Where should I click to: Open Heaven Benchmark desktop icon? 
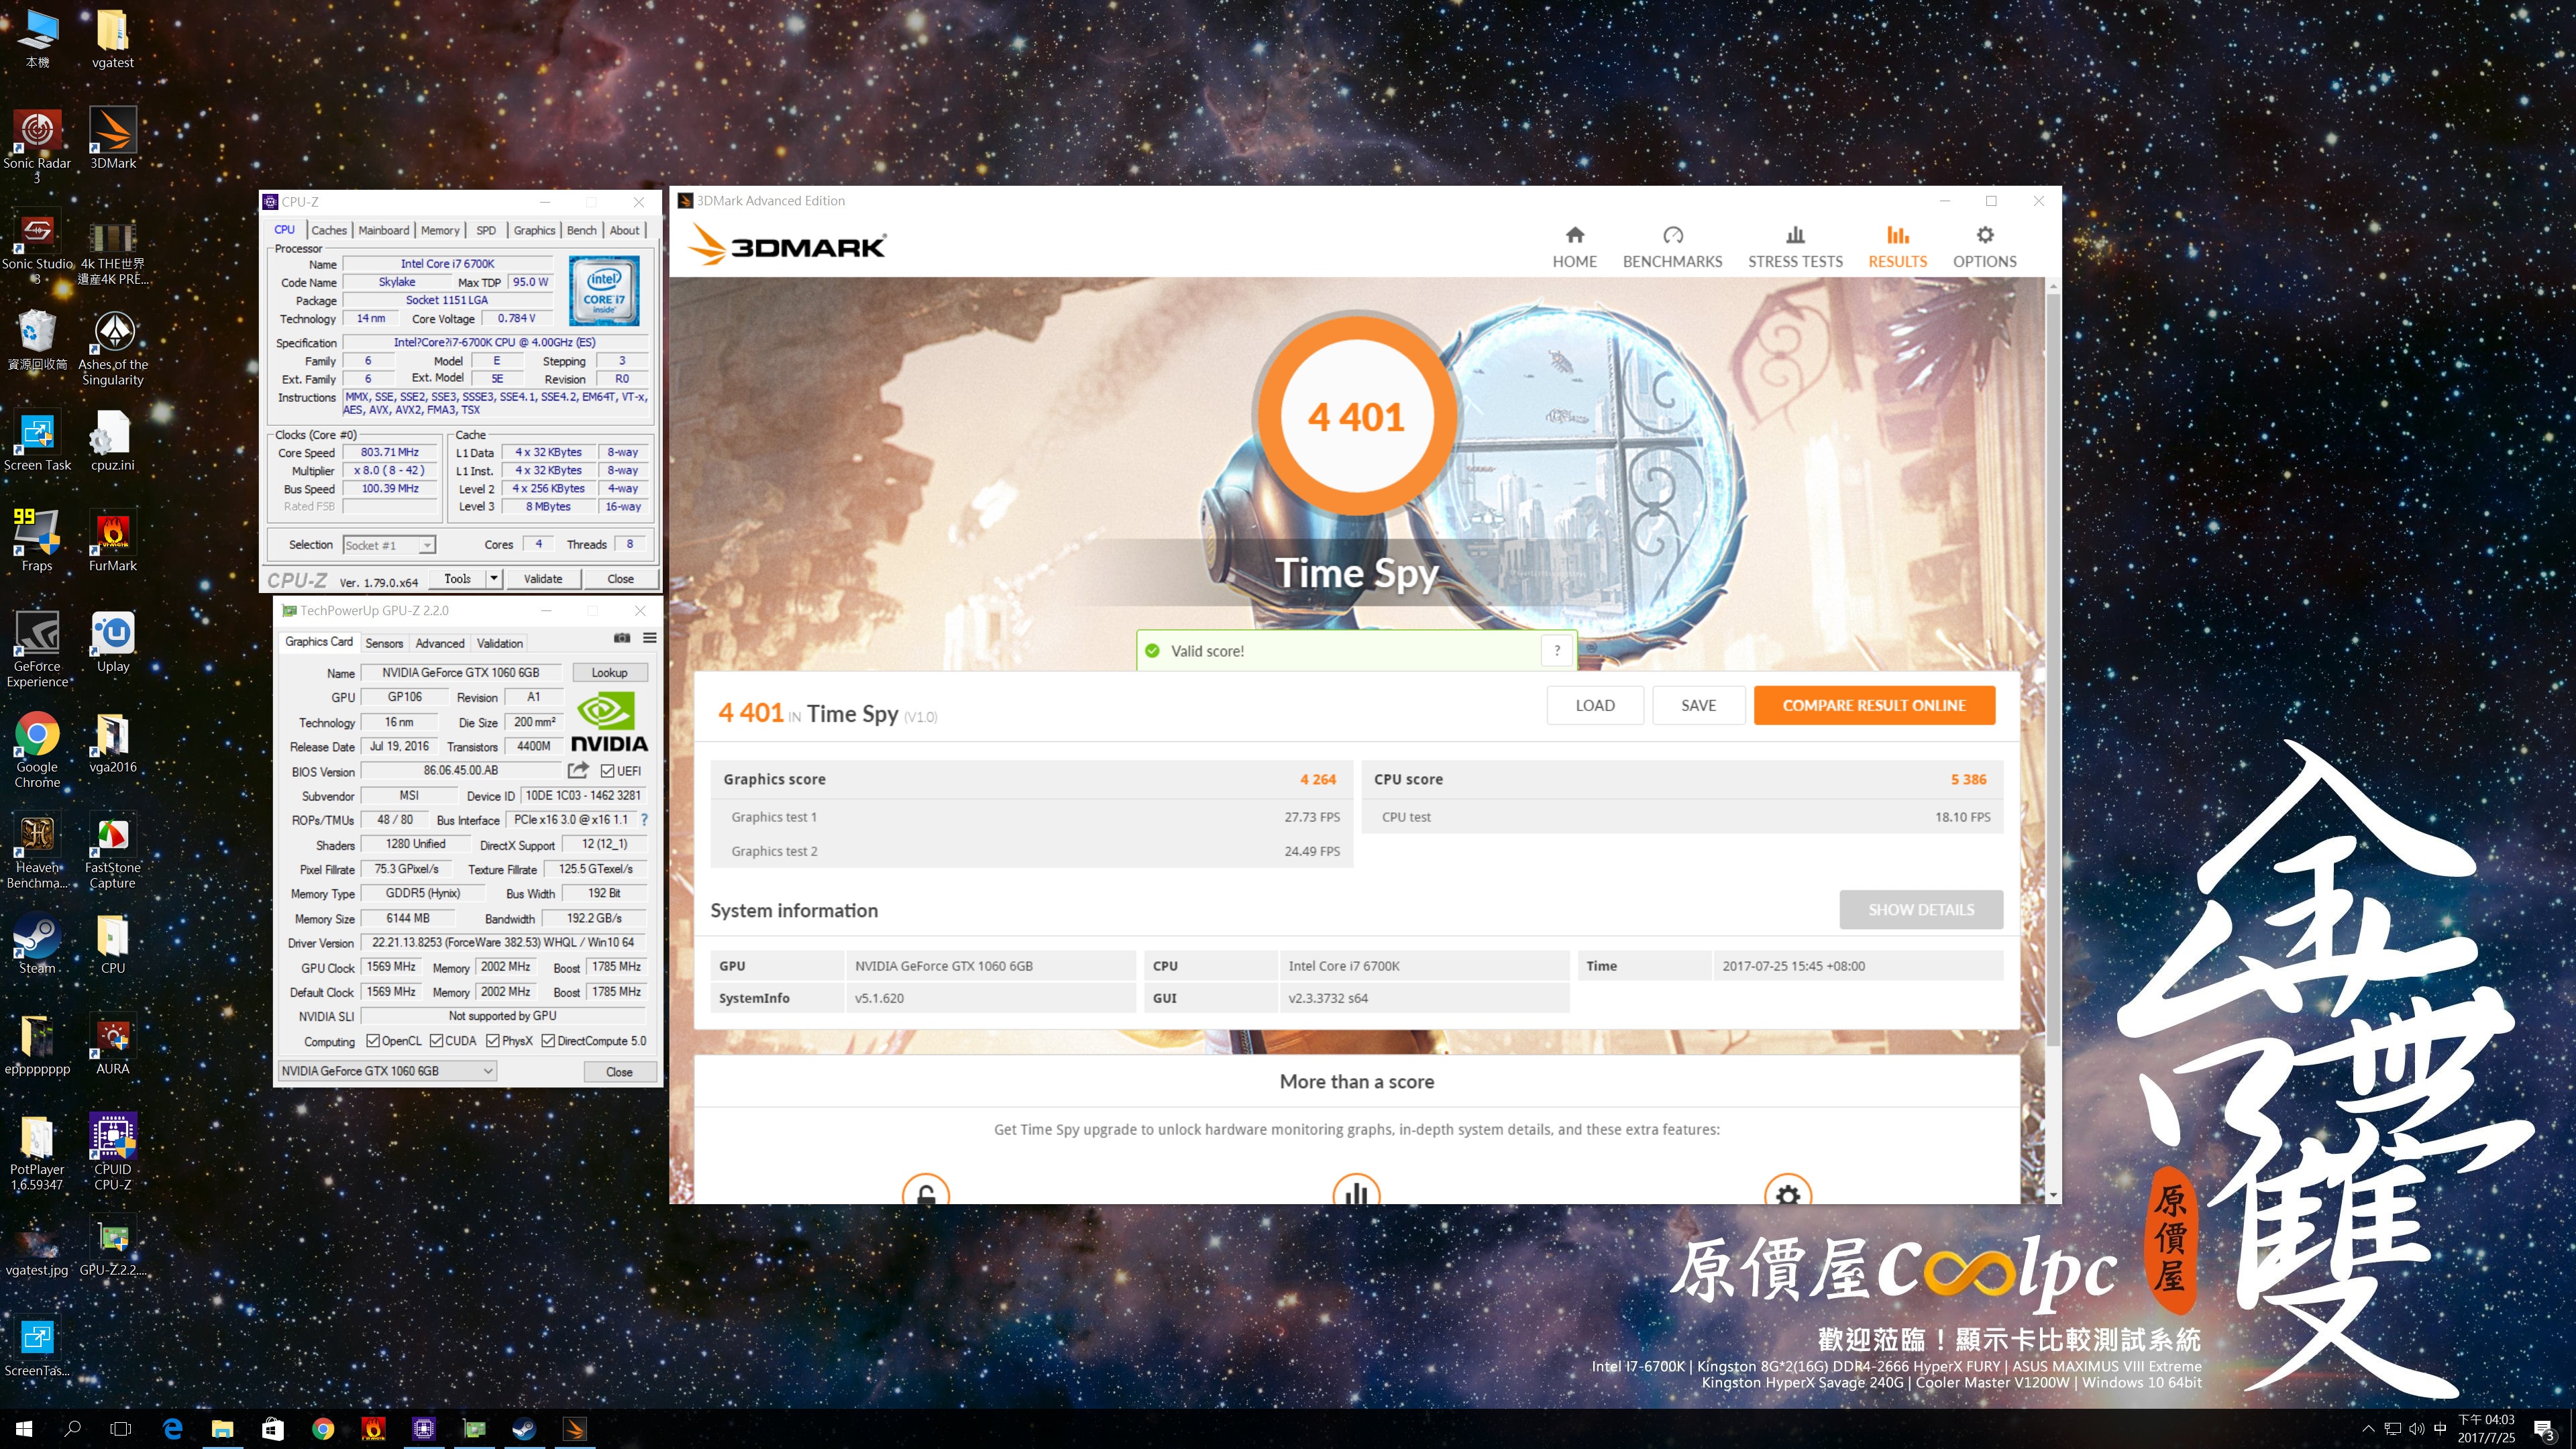(x=37, y=851)
